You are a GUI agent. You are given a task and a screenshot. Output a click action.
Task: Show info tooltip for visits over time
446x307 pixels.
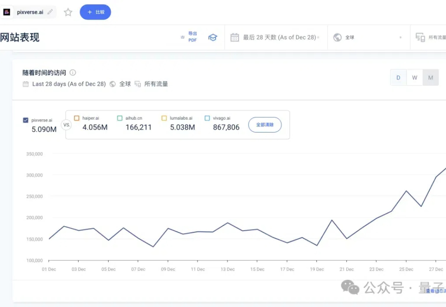click(x=73, y=73)
